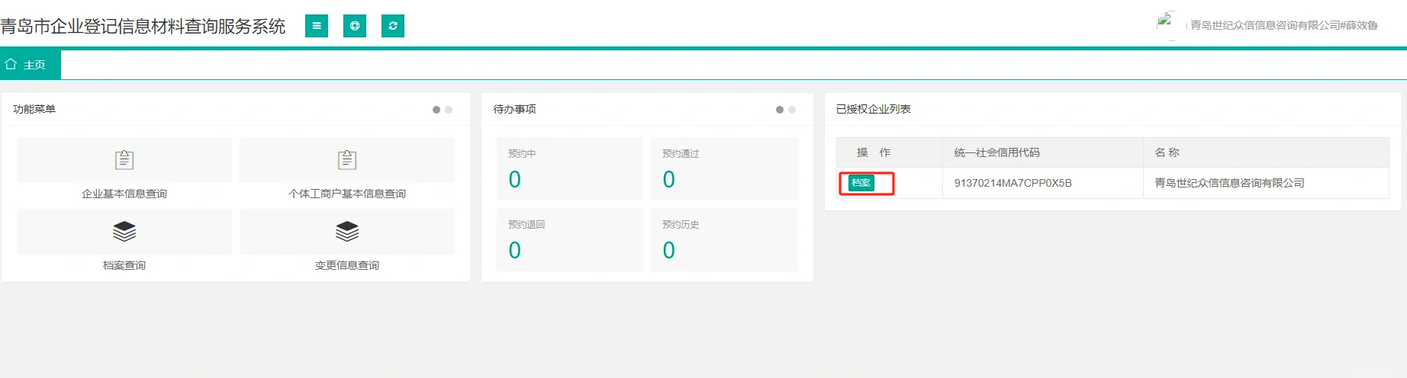Click the system title 青岛市企业登记信息材料查询服务系统
This screenshot has width=1407, height=378.
pyautogui.click(x=143, y=26)
